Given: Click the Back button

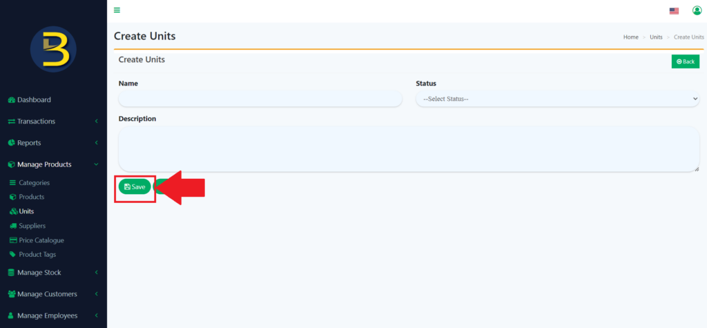Looking at the screenshot, I should pyautogui.click(x=685, y=61).
